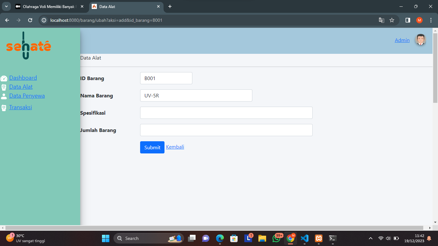Launch XAMPP from the taskbar
This screenshot has height=246, width=438.
click(319, 238)
